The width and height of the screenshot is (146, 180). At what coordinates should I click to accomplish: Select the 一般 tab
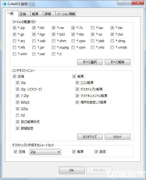11,14
